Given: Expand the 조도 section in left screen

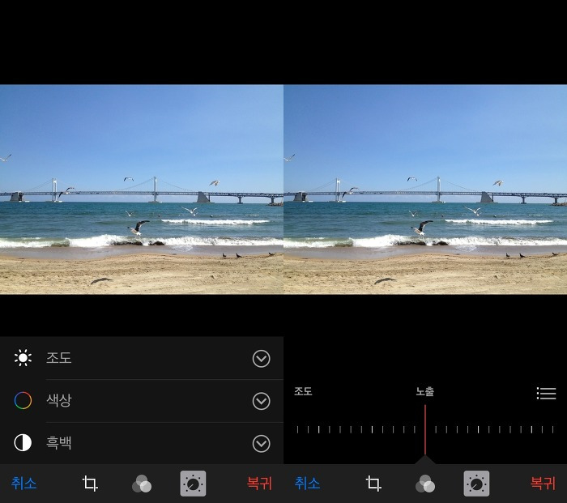Looking at the screenshot, I should coord(261,359).
